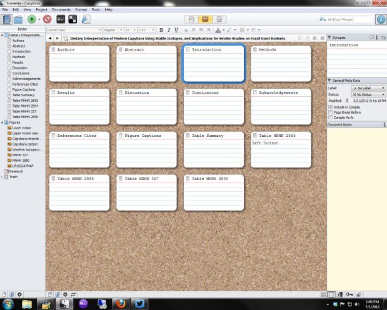Go to previous document up arrow
This screenshot has height=310, width=387.
299,38
